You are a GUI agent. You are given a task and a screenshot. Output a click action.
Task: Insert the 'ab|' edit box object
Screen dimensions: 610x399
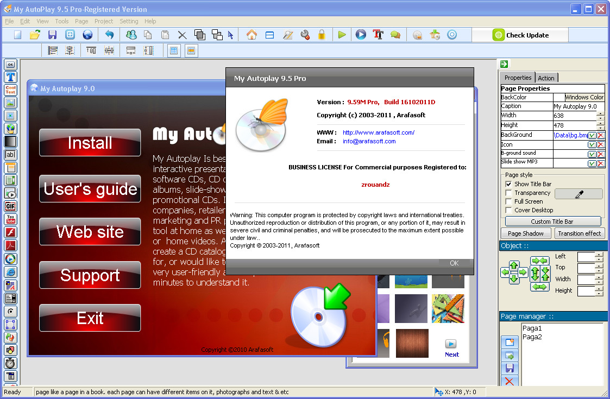click(10, 154)
